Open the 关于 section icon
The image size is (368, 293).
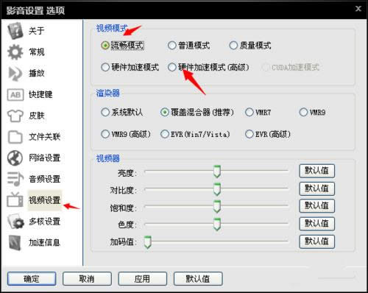tap(15, 31)
